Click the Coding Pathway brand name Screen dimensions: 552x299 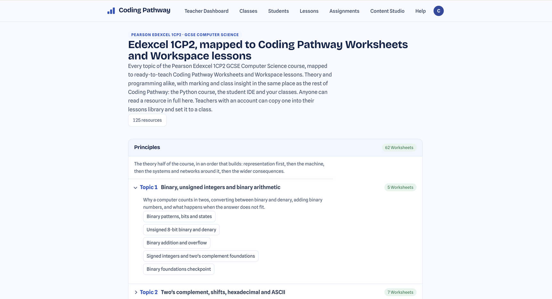point(144,10)
